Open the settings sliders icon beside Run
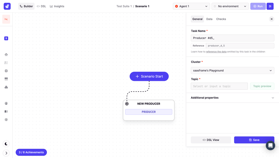This screenshot has width=279, height=158. point(270,6)
